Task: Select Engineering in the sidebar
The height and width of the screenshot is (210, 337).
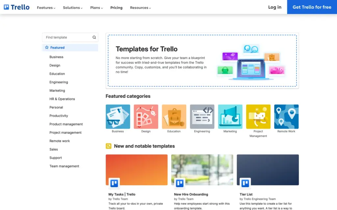Action: coord(59,82)
